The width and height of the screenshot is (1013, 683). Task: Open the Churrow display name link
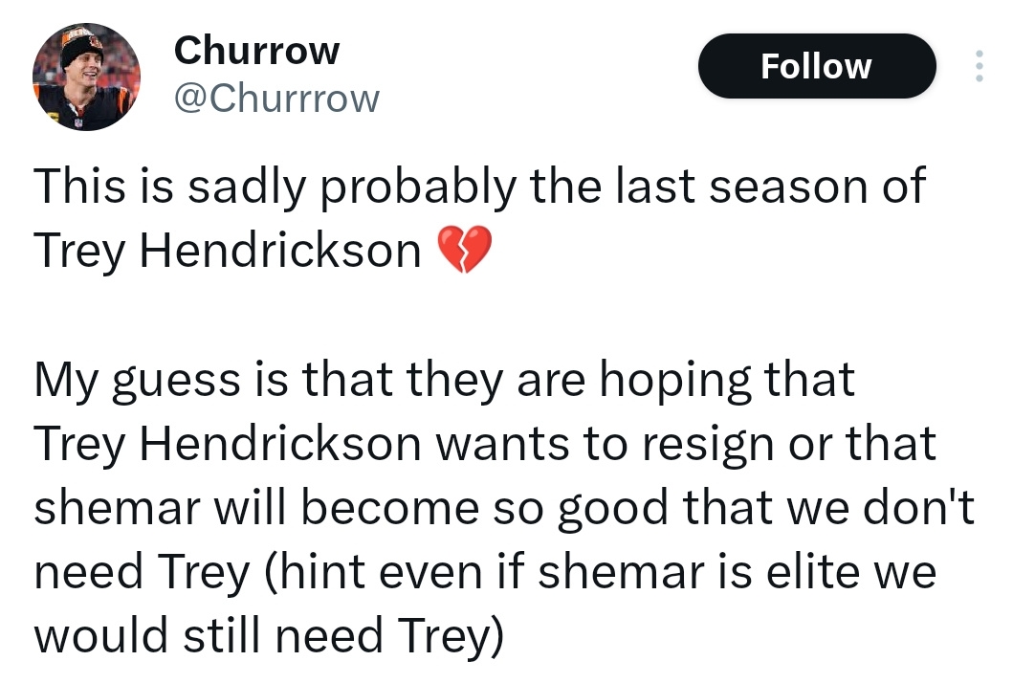click(x=256, y=51)
